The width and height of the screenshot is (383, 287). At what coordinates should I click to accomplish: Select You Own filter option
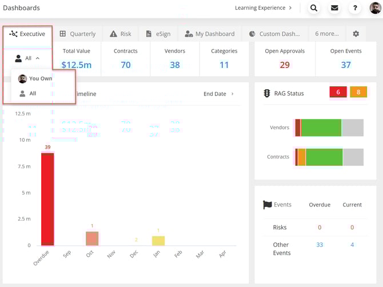pos(40,78)
